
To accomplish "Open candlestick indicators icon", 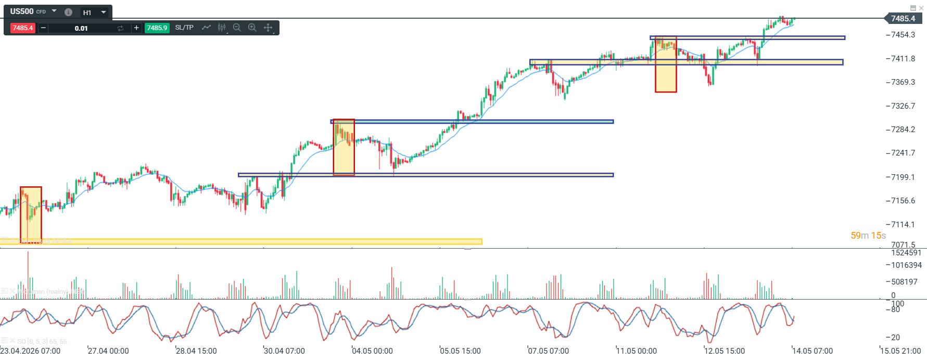I will [222, 28].
